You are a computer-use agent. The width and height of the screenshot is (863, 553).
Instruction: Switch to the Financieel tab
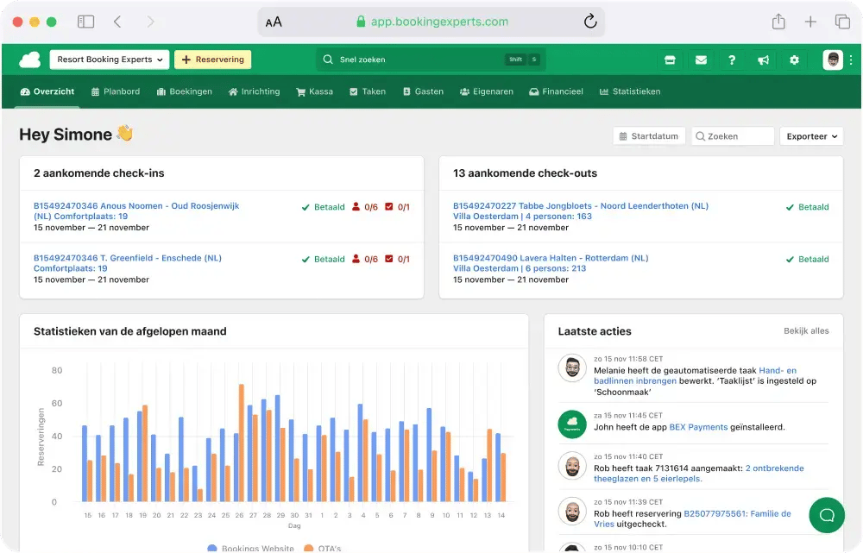click(x=556, y=92)
